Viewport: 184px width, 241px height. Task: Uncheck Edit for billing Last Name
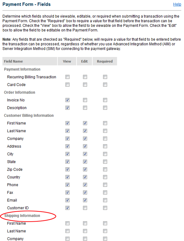point(85,131)
